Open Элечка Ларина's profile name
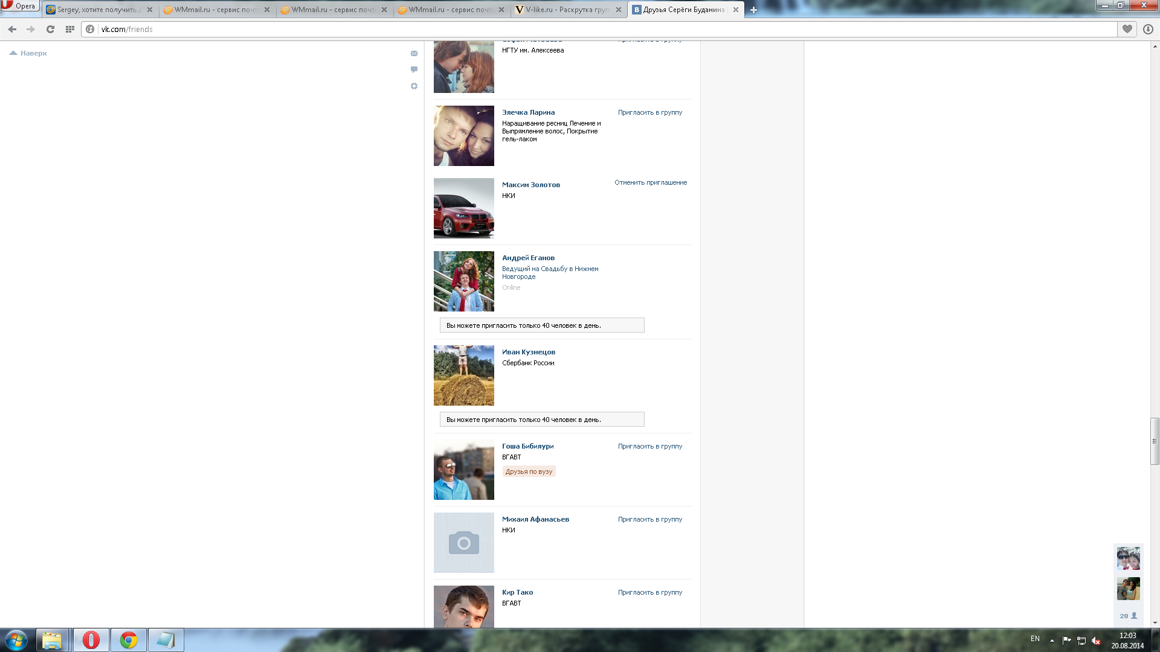Image resolution: width=1160 pixels, height=652 pixels. [x=528, y=112]
